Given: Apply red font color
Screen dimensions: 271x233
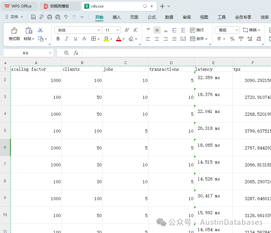Looking at the screenshot, I should [119, 39].
